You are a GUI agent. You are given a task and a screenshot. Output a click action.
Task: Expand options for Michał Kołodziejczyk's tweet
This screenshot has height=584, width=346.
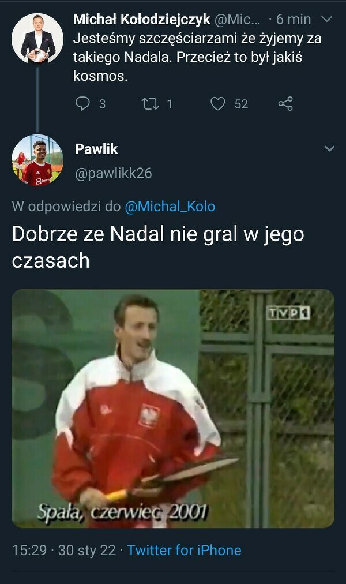[326, 18]
